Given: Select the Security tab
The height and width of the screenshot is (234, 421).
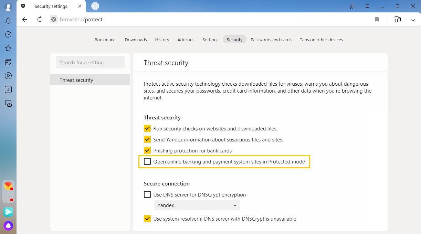Looking at the screenshot, I should pos(235,40).
